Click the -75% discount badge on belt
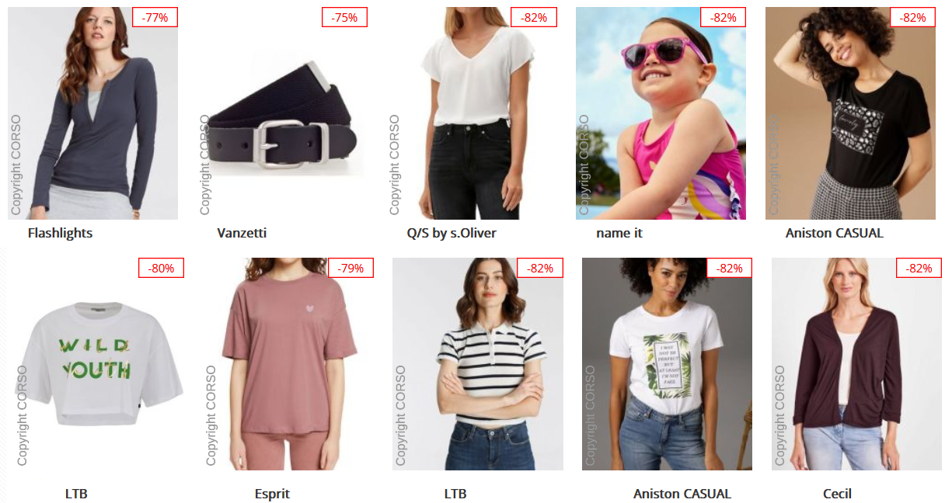This screenshot has width=945, height=503. point(345,17)
